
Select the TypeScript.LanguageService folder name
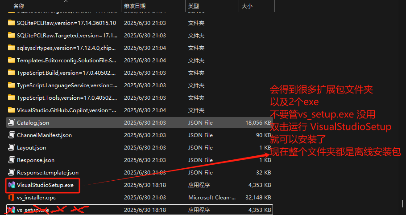[x=67, y=85]
